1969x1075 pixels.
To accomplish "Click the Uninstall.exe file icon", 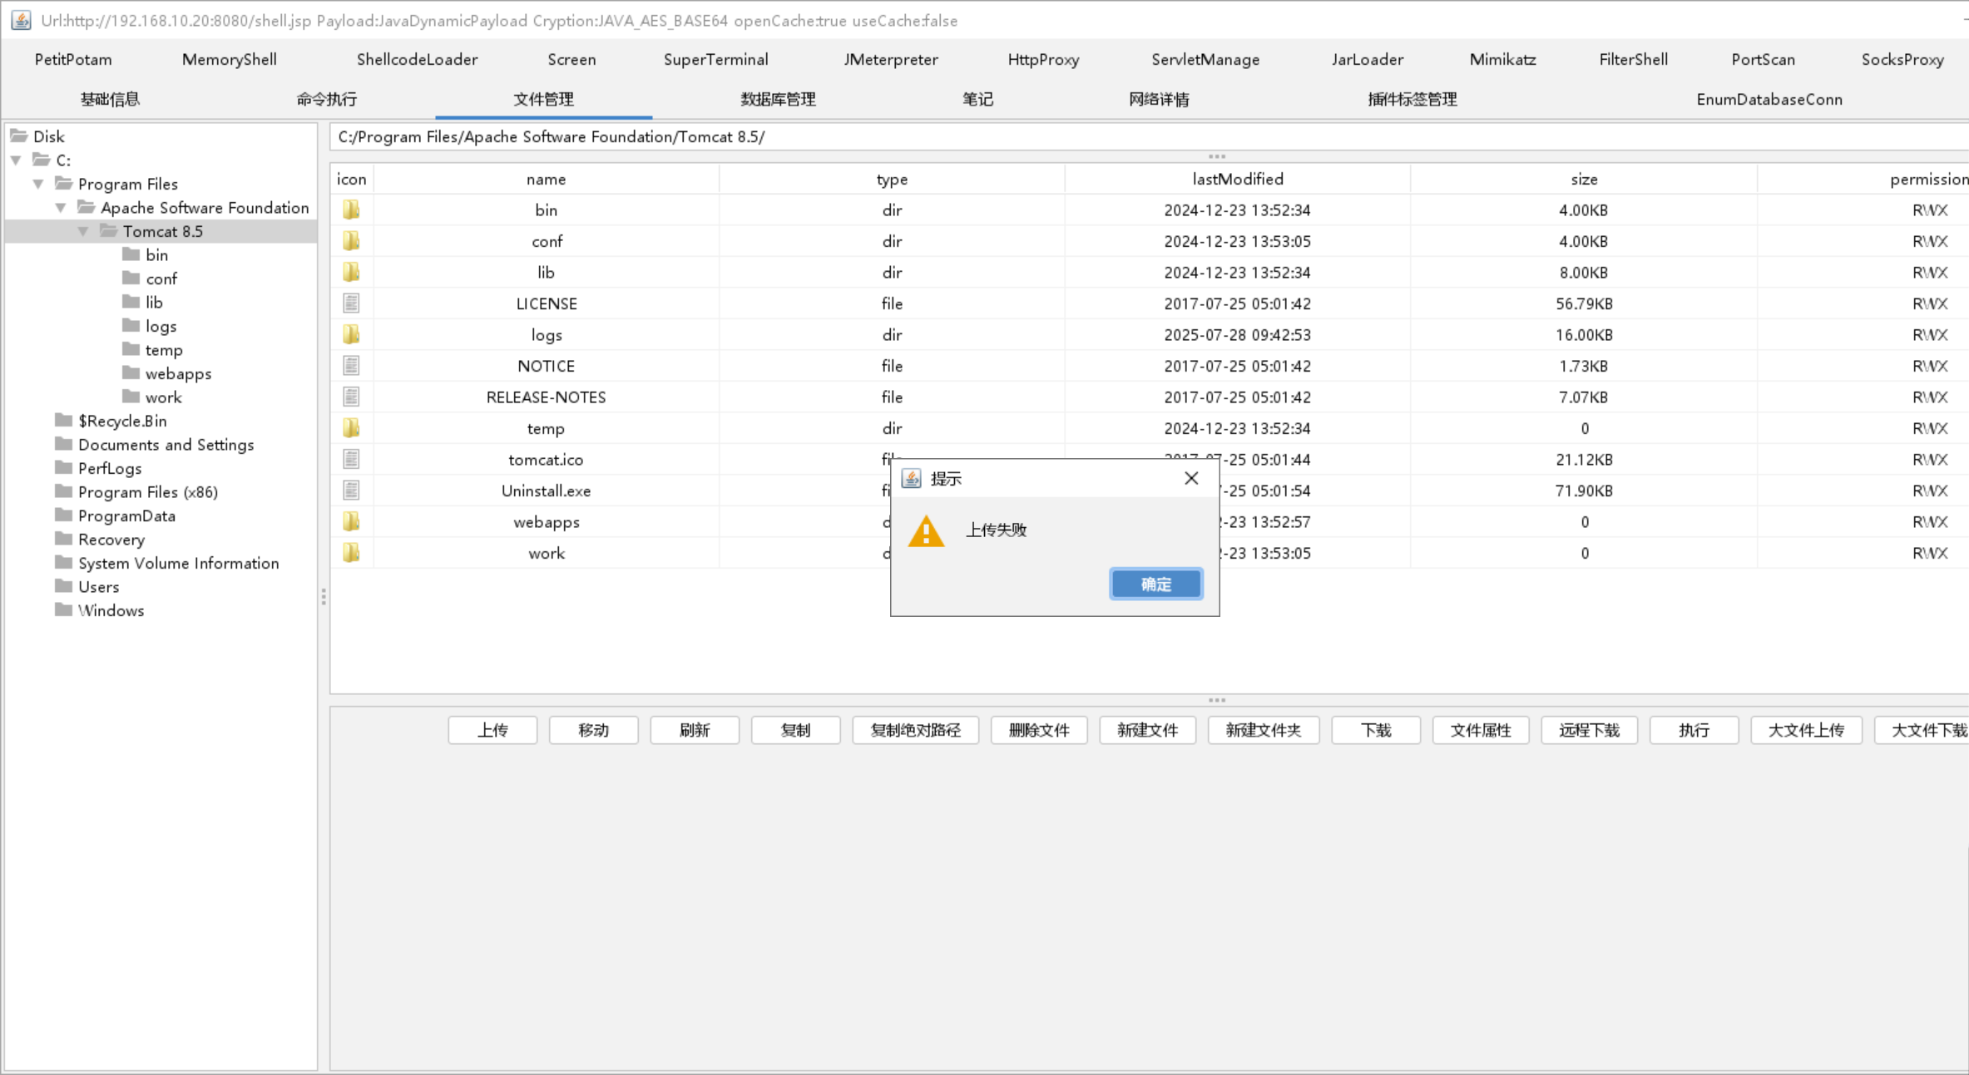I will click(x=351, y=491).
